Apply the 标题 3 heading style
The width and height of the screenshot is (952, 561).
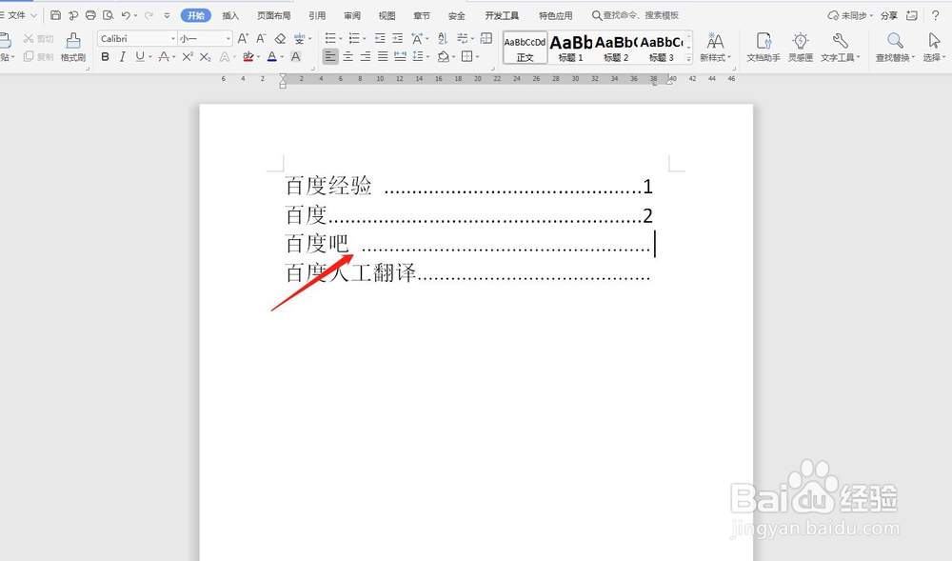[x=662, y=48]
